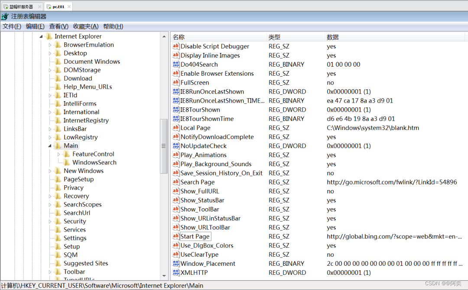The width and height of the screenshot is (468, 290).
Task: Expand the New Windows key arrow
Action: [50, 171]
